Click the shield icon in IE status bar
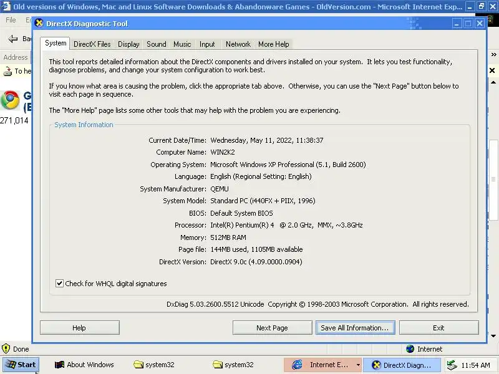Screen dimensions: 499x374 (6, 348)
